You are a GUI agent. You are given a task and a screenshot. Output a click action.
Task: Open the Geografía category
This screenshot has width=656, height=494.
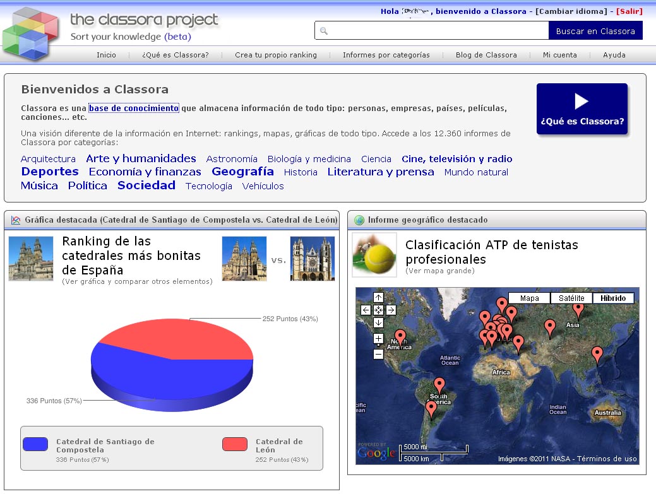click(x=242, y=172)
